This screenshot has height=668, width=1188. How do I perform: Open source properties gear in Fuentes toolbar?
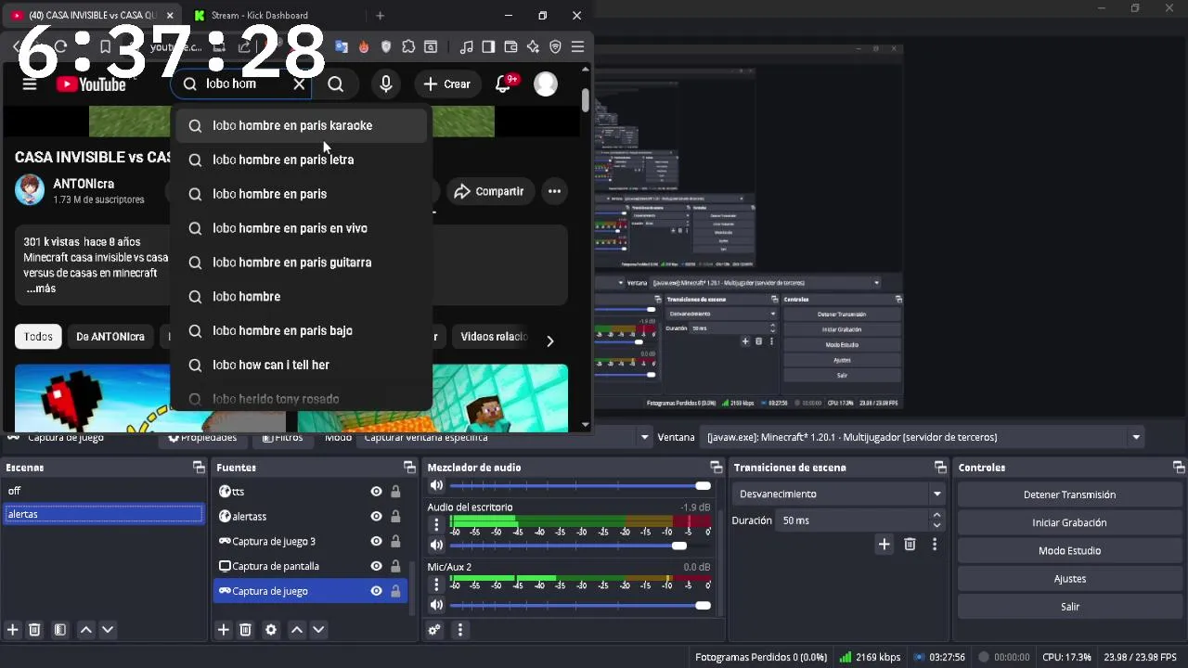pyautogui.click(x=271, y=630)
